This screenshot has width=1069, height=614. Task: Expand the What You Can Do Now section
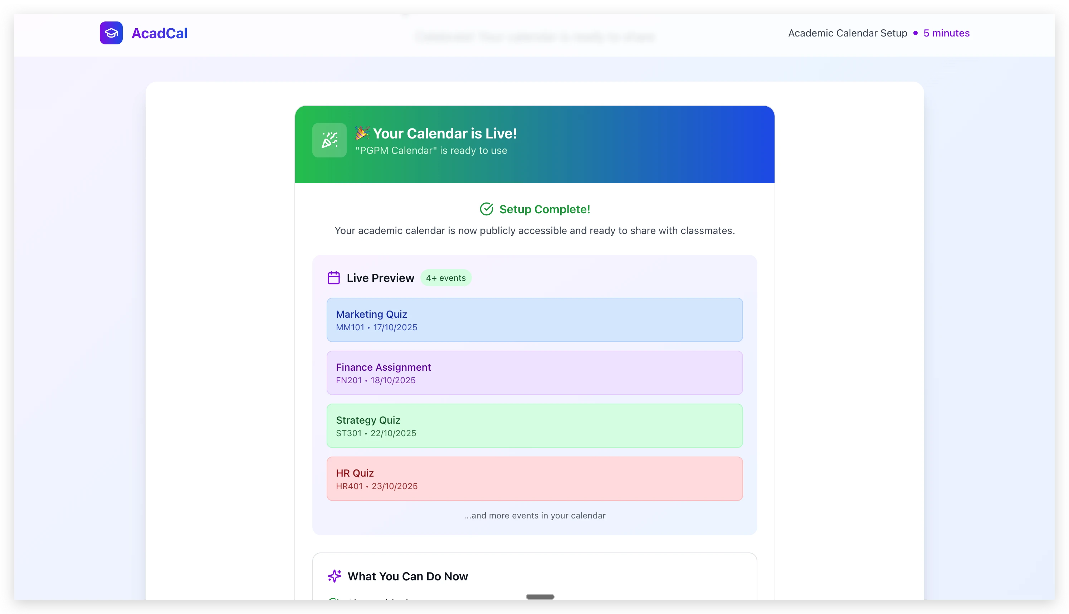(x=407, y=576)
